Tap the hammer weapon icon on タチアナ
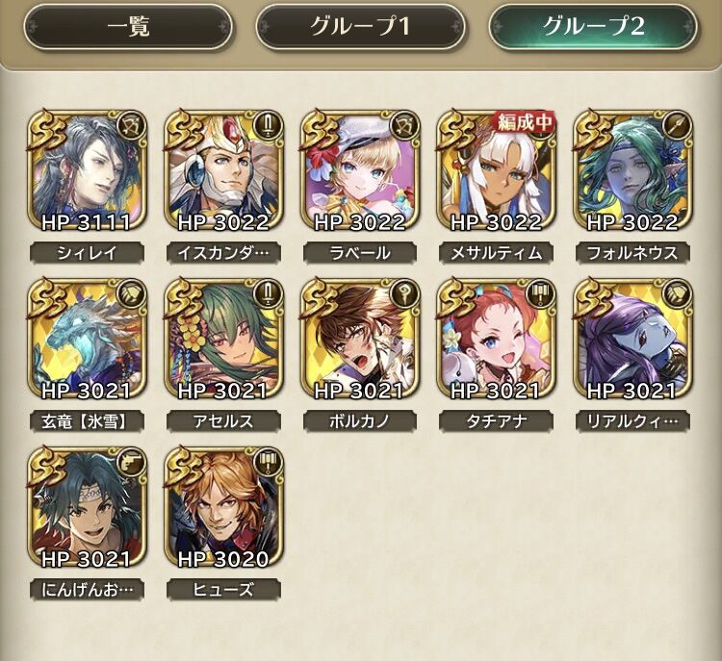This screenshot has height=661, width=722. coord(540,294)
